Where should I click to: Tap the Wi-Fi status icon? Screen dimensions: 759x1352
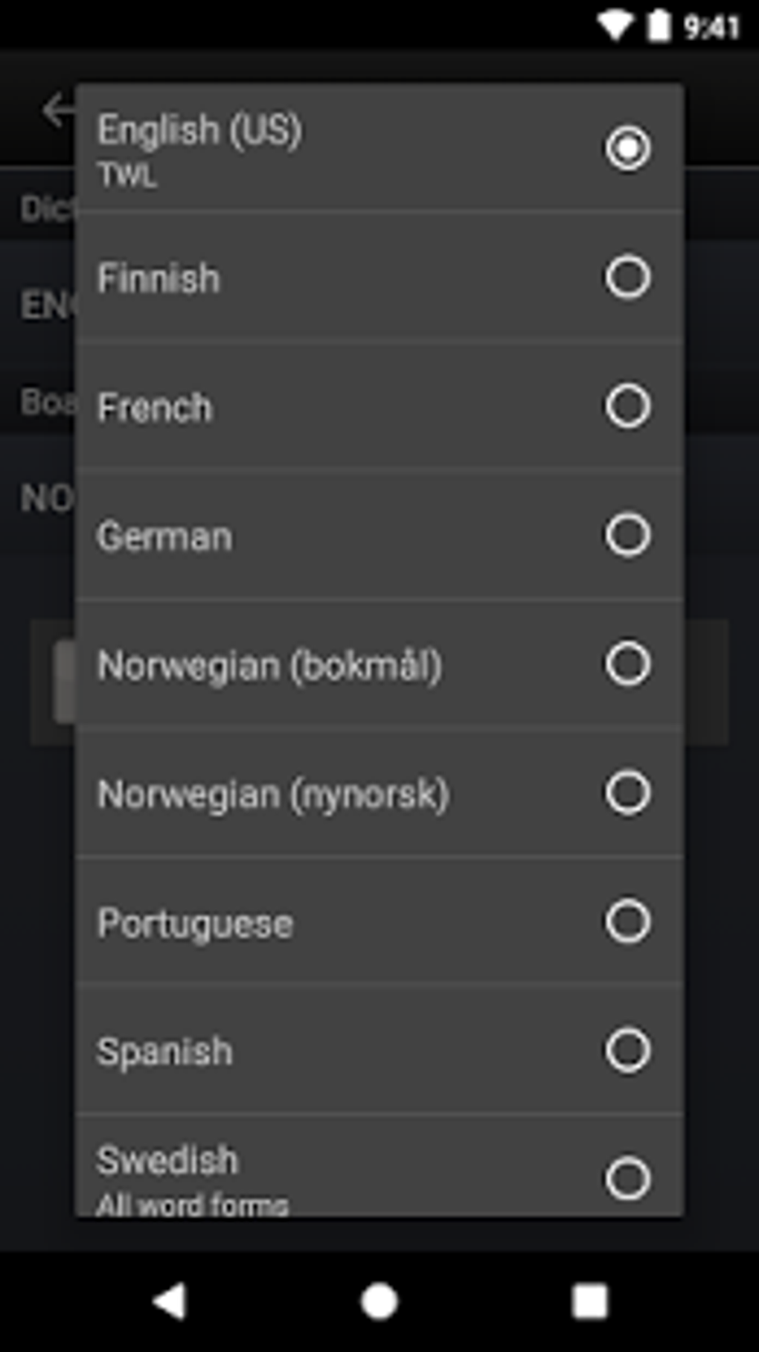tap(615, 27)
